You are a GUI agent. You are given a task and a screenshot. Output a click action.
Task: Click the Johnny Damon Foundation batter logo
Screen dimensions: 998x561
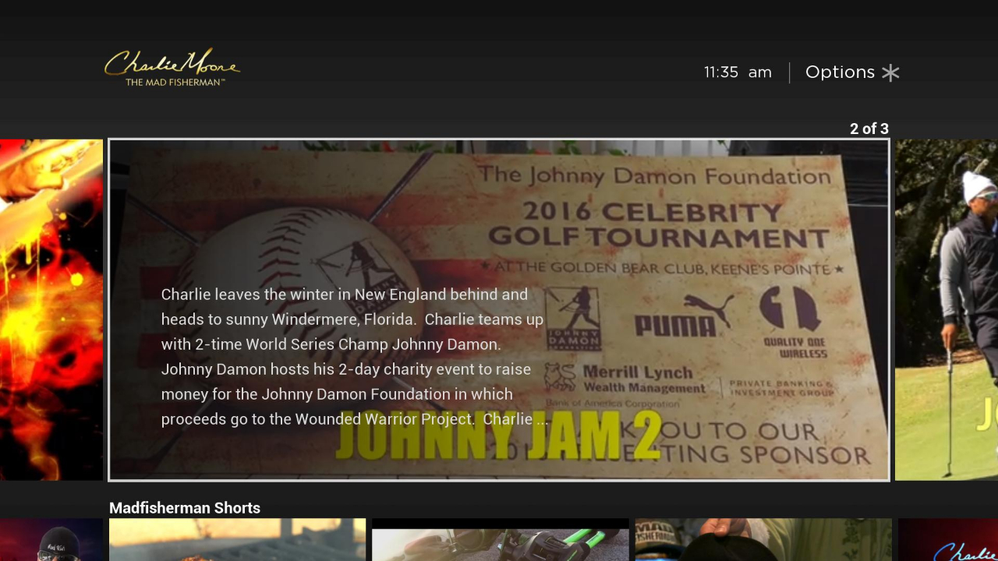click(x=572, y=314)
